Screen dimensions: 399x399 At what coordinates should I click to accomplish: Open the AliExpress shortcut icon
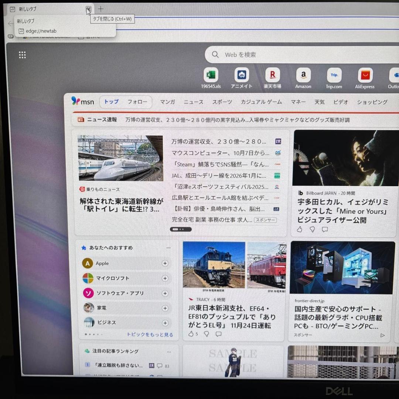[365, 75]
